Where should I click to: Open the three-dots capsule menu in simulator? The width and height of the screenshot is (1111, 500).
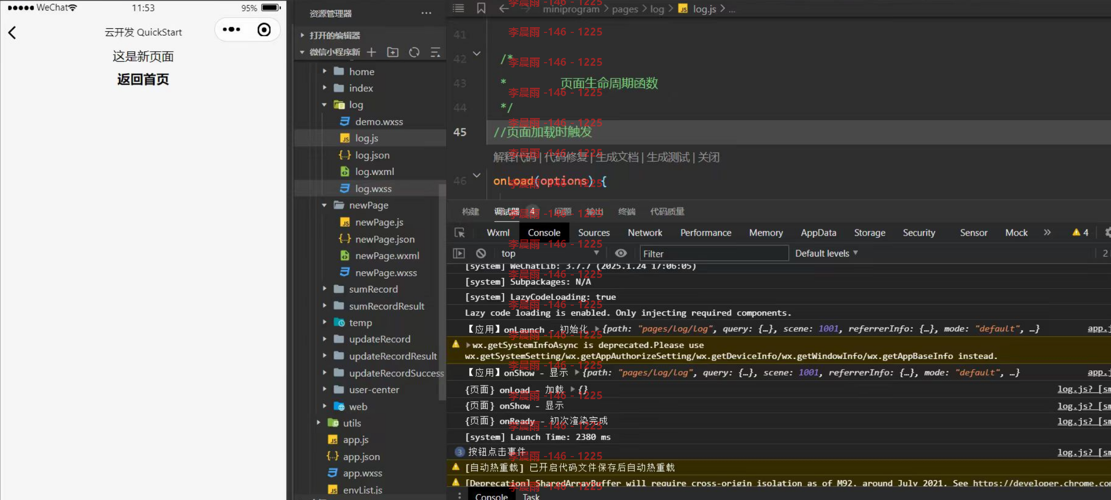(x=231, y=30)
